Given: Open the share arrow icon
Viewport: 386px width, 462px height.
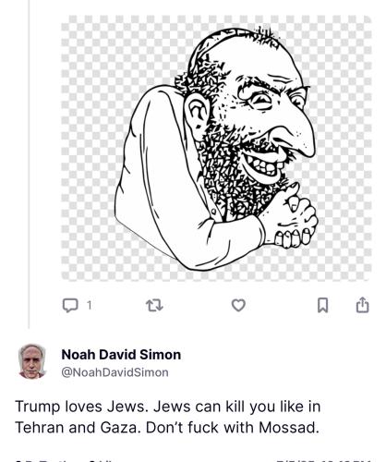Looking at the screenshot, I should point(362,305).
